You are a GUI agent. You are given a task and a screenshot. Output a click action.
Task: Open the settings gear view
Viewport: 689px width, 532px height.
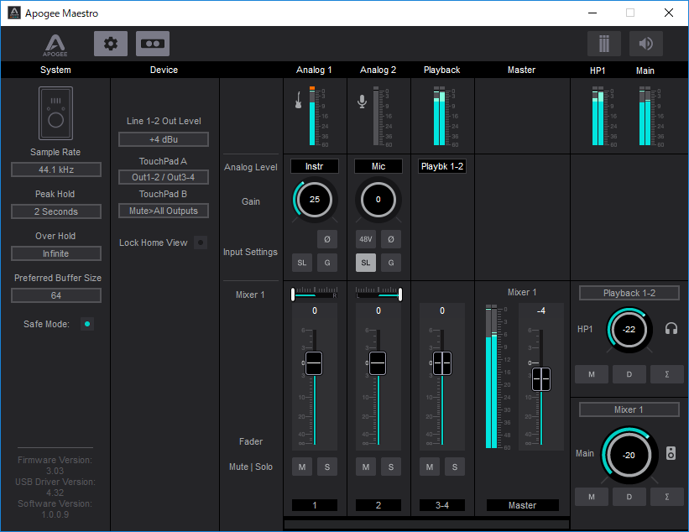click(111, 44)
